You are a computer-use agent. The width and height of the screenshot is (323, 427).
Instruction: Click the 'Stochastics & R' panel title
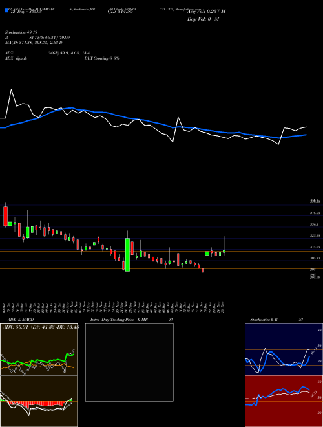264,320
